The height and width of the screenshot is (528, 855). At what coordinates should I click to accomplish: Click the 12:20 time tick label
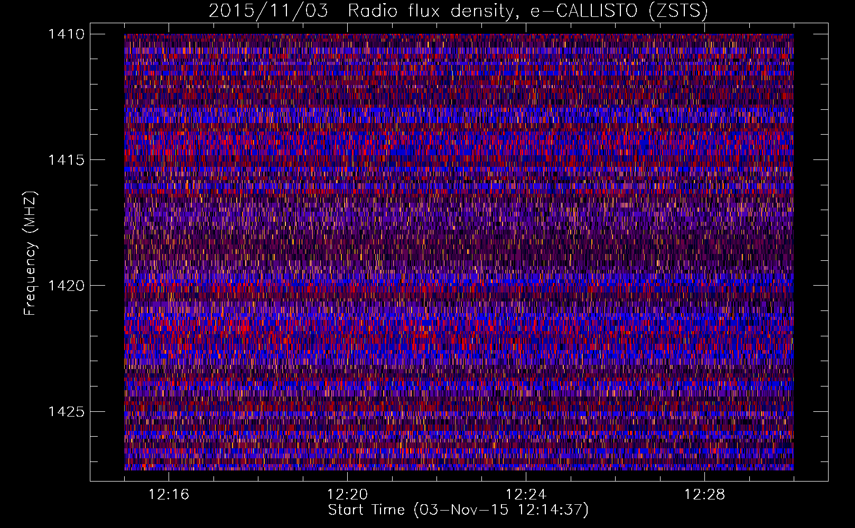click(x=348, y=495)
